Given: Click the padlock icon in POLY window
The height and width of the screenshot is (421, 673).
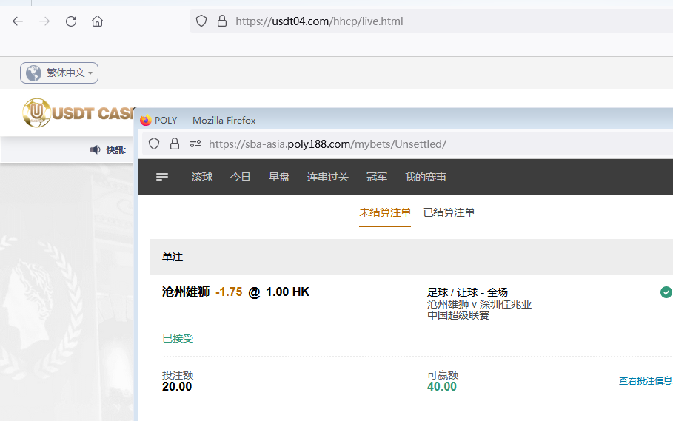Looking at the screenshot, I should tap(175, 144).
